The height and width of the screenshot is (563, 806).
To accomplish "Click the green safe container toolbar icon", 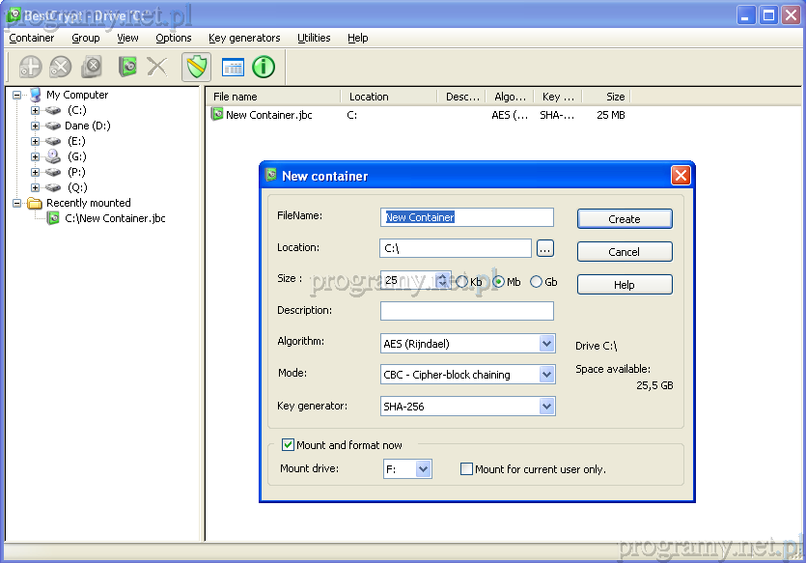I will [x=127, y=67].
